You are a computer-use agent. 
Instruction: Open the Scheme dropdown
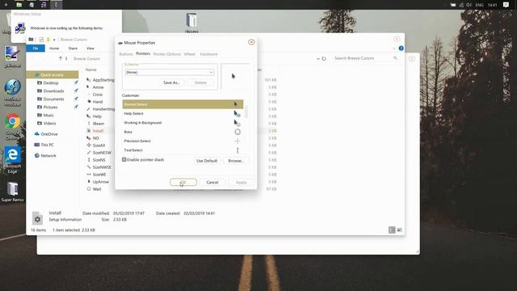tap(170, 72)
